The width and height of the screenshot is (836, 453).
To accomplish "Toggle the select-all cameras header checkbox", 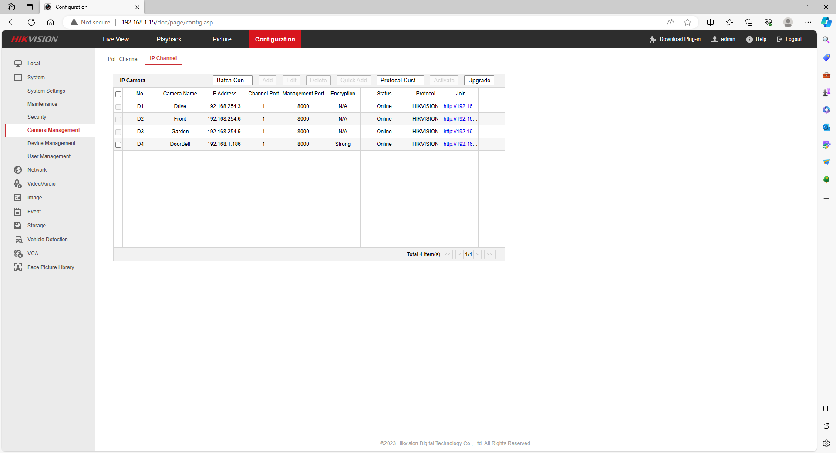I will pyautogui.click(x=118, y=94).
